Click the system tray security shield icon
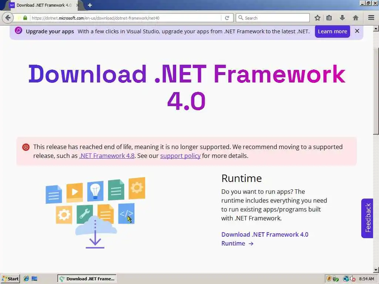The width and height of the screenshot is (379, 284). point(329,279)
